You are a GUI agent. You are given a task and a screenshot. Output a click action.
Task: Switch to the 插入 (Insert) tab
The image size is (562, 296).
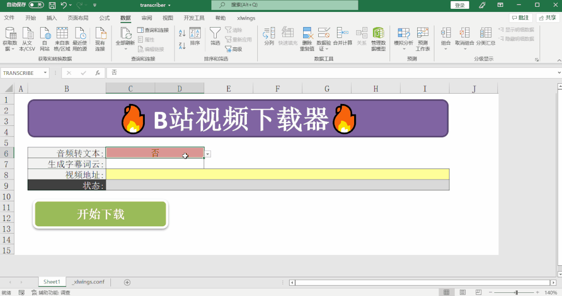coord(52,18)
